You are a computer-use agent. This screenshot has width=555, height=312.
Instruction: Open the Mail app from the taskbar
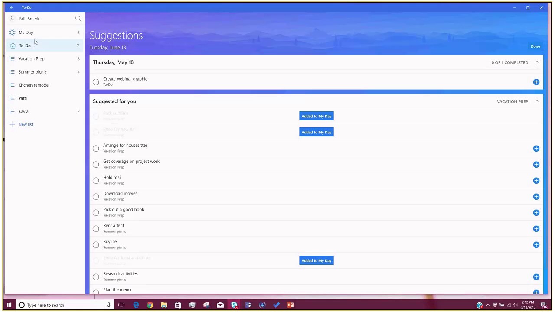click(x=220, y=305)
